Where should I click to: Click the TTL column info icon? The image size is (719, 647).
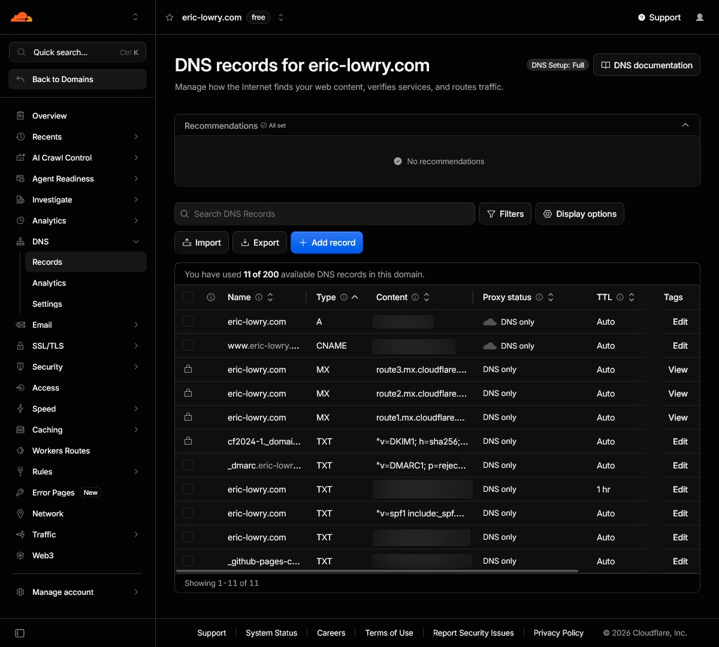[620, 297]
